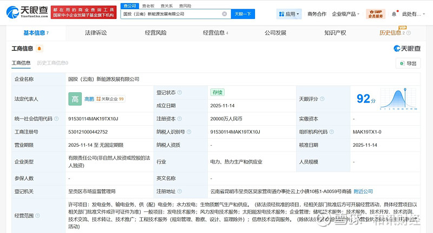
Task: Click the help icon beside 统一社会信用代码
Action: click(55, 119)
